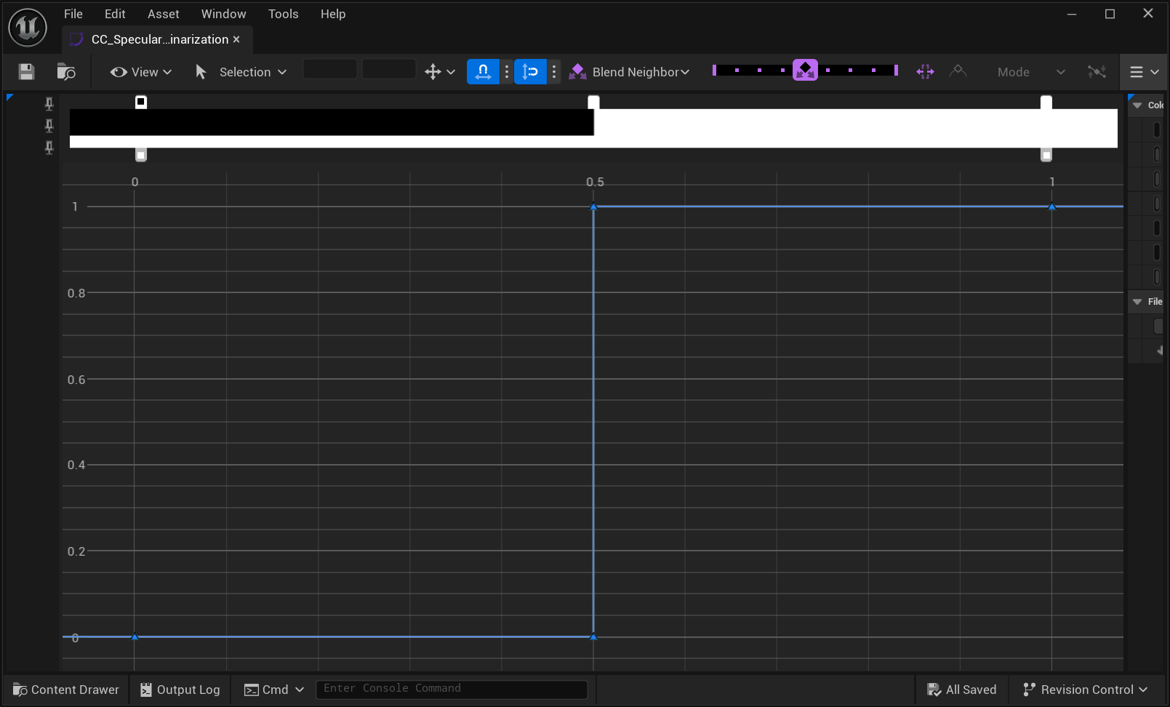Screen dimensions: 1170x707
Task: Click the All Saved status button
Action: 962,690
